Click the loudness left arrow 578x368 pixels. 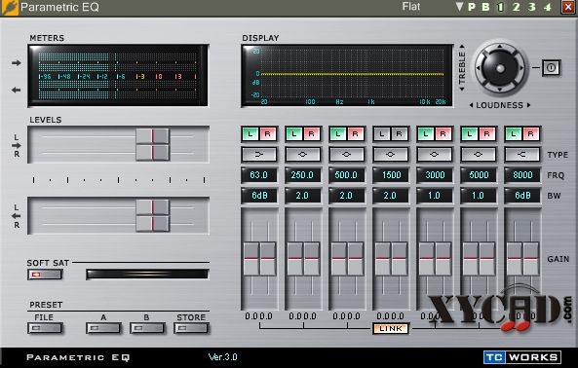click(x=471, y=105)
